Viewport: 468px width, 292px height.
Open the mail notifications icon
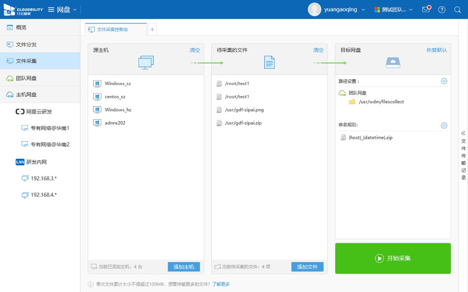coord(426,10)
